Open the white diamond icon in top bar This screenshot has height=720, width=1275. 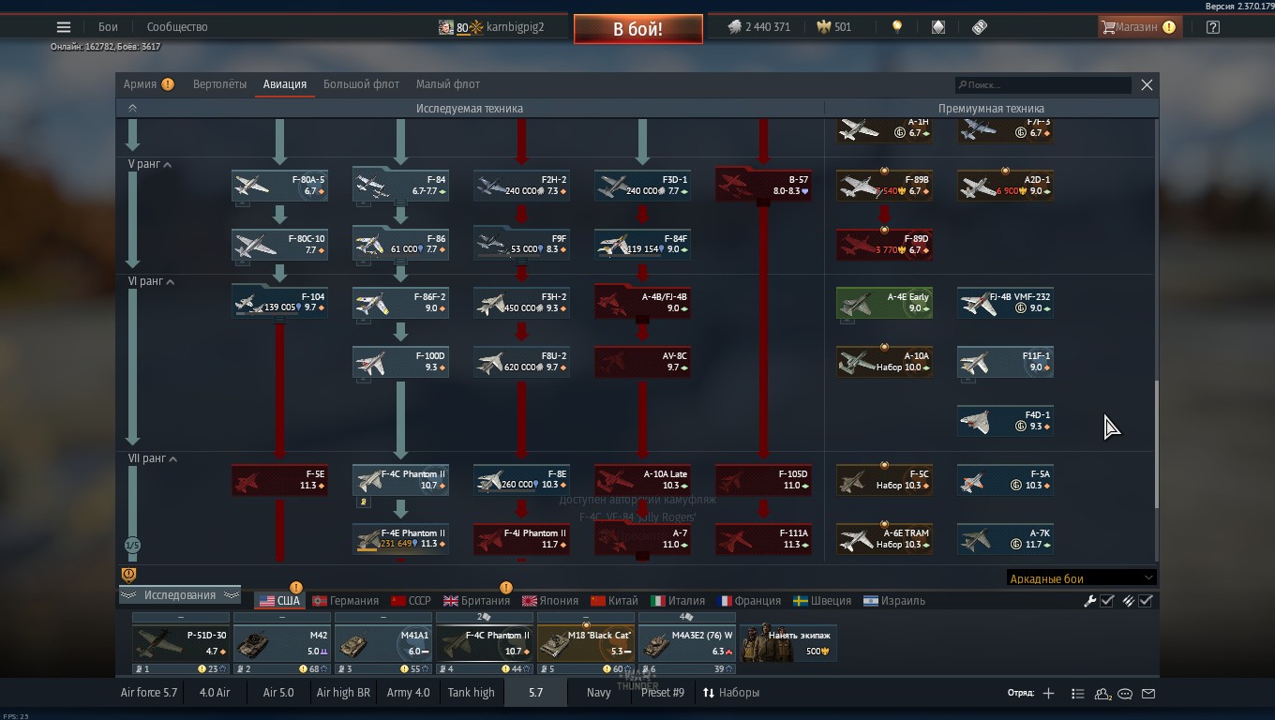tap(938, 27)
